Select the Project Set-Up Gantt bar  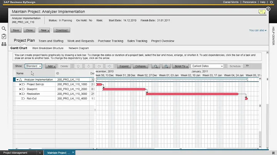pyautogui.click(x=99, y=84)
